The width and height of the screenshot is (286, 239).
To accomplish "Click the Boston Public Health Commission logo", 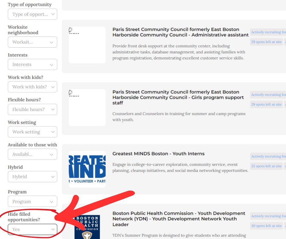I will pyautogui.click(x=87, y=227).
